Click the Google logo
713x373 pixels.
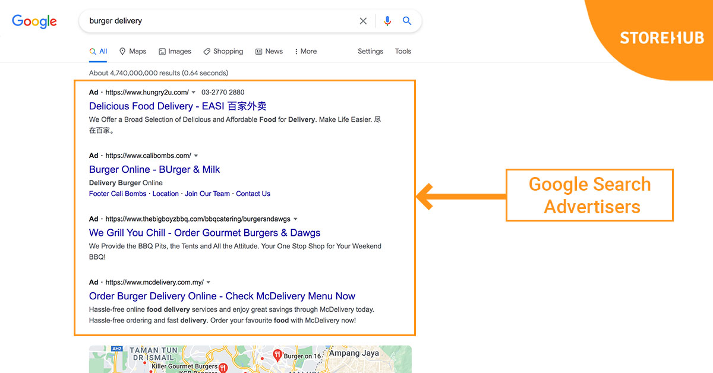coord(34,21)
